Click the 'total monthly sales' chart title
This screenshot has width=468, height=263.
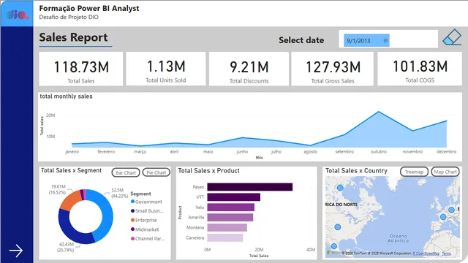pos(66,96)
